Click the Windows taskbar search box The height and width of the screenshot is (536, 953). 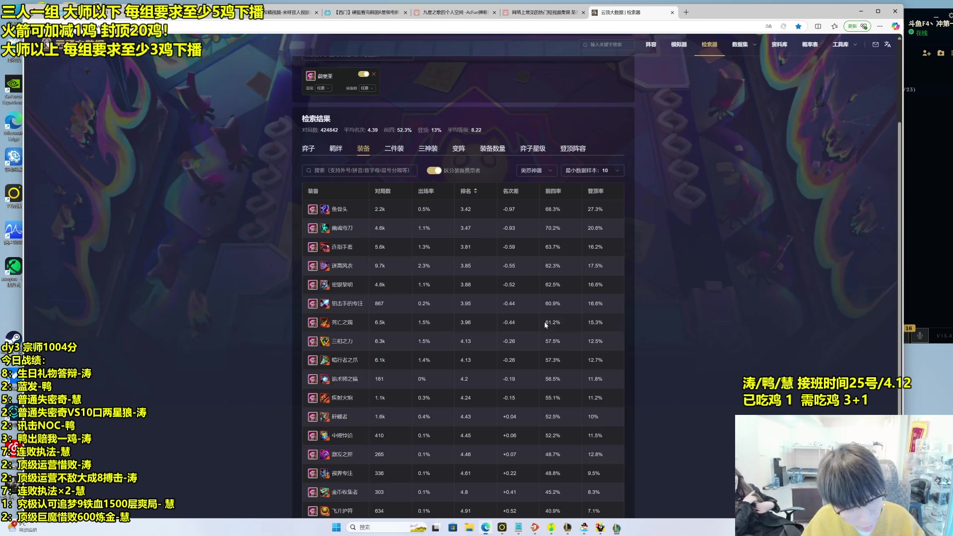tap(387, 528)
